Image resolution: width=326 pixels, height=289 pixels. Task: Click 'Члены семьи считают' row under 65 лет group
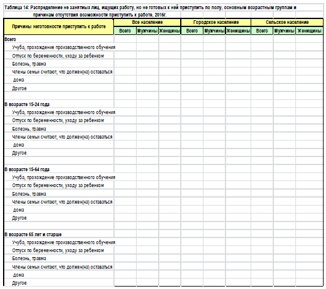click(62, 267)
